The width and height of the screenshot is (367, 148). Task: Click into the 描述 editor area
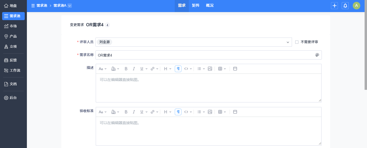[x=209, y=88]
